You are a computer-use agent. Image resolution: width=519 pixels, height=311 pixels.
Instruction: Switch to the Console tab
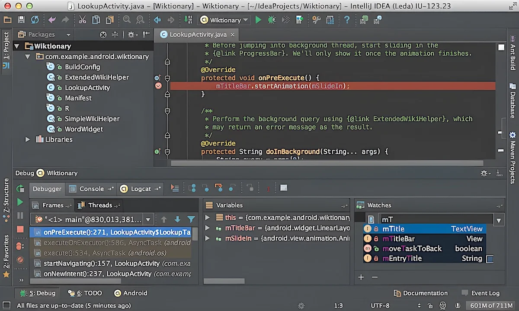[x=91, y=189]
